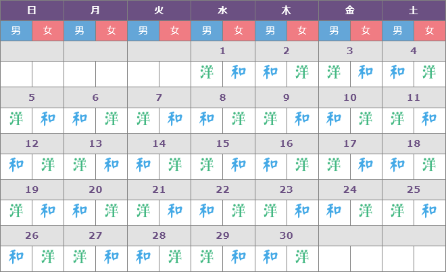Click the 洋 symbol for men on day 17
This screenshot has height=272, width=446.
point(334,164)
